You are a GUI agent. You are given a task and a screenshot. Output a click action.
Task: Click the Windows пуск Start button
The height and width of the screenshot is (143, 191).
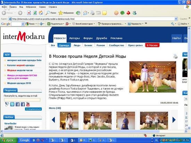click(9, 140)
